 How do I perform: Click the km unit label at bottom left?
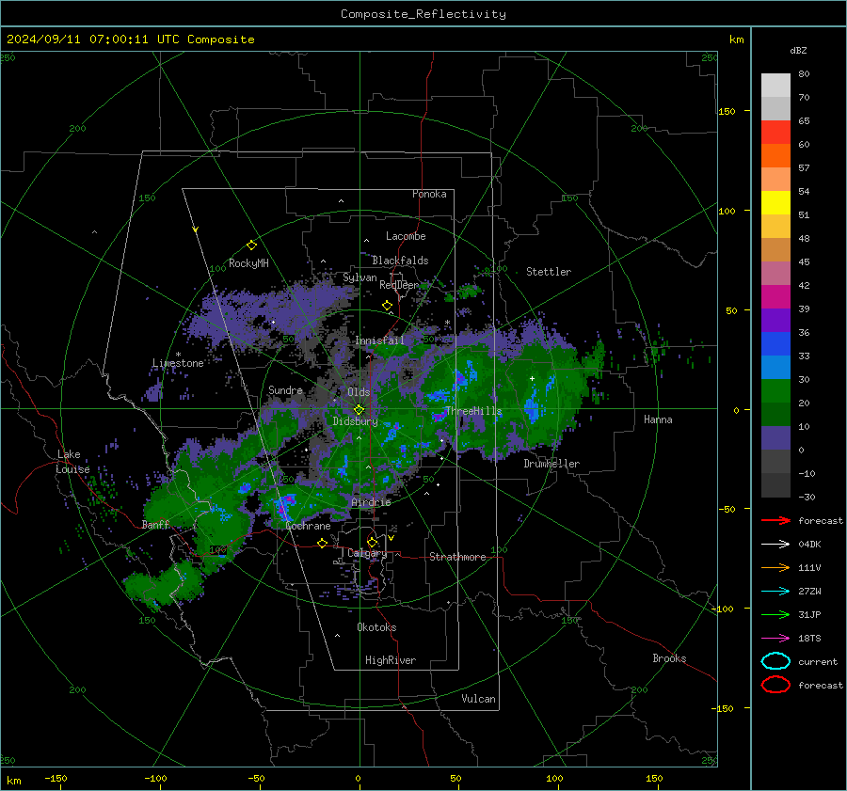(x=13, y=781)
